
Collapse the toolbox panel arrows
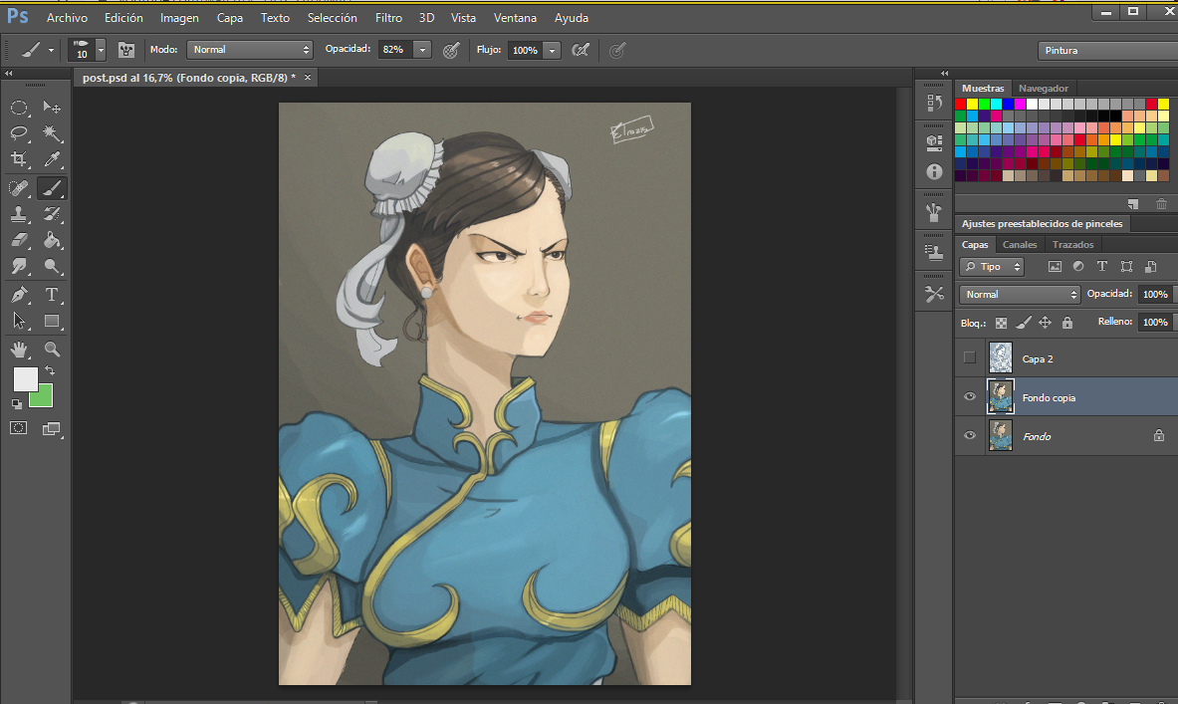point(8,74)
